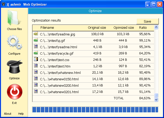Screen dimensions: 164x118
Task: Click the Configure label
Action: (x=14, y=54)
